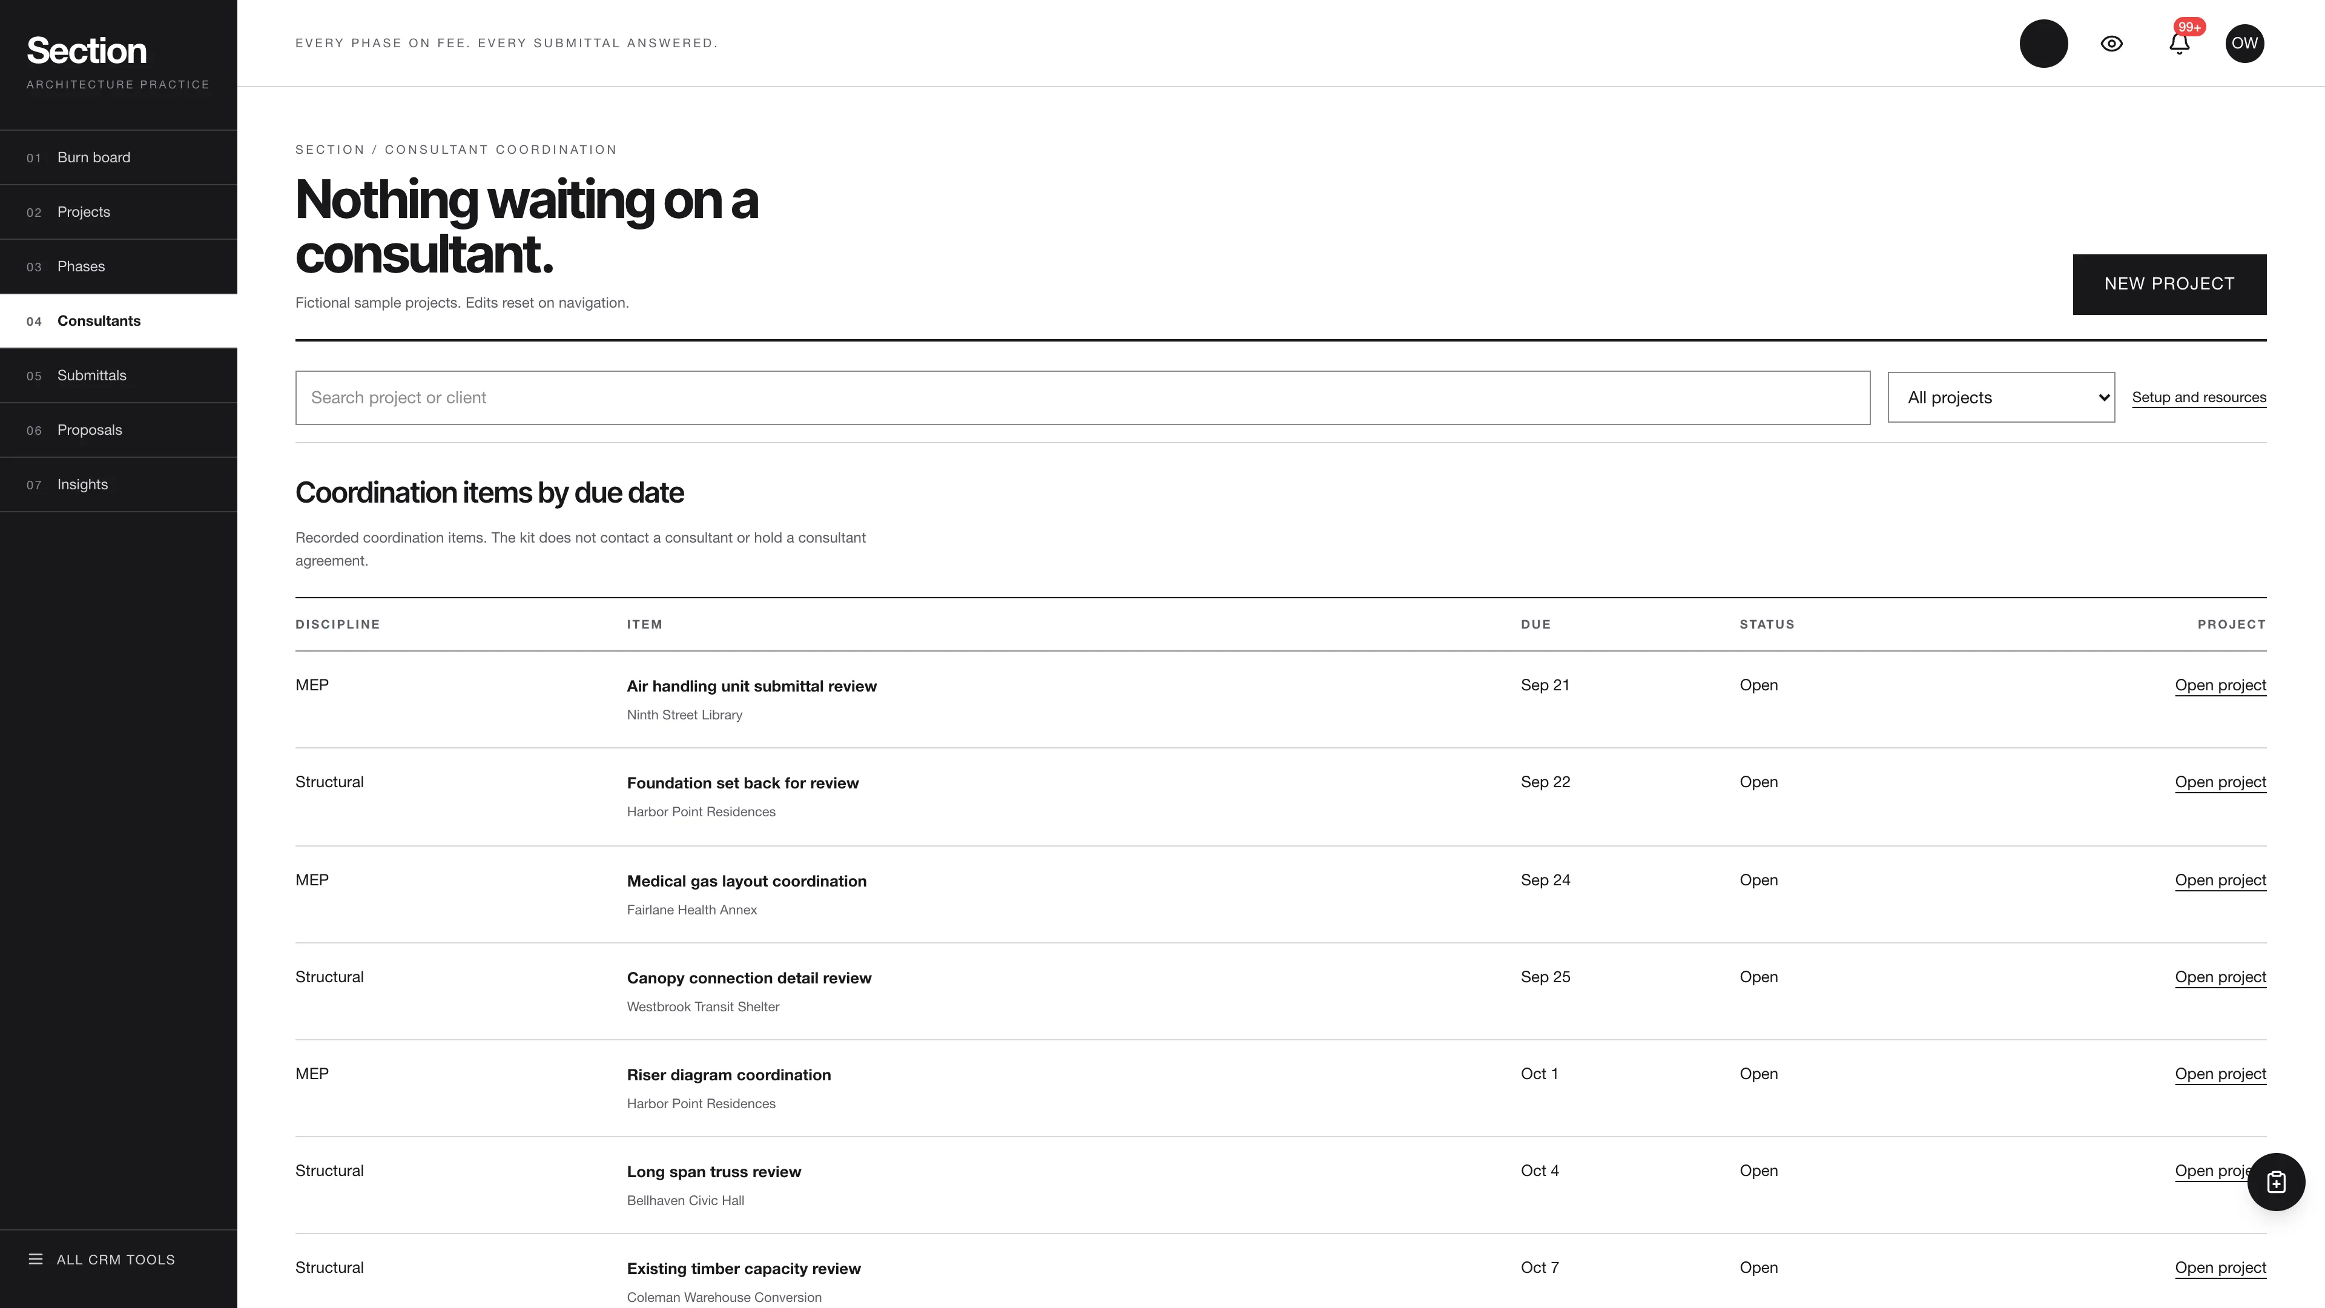
Task: Click the Sep 24 due date cell
Action: [1545, 880]
